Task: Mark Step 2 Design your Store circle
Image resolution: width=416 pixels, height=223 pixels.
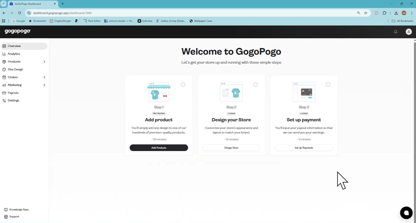Action: click(x=256, y=84)
